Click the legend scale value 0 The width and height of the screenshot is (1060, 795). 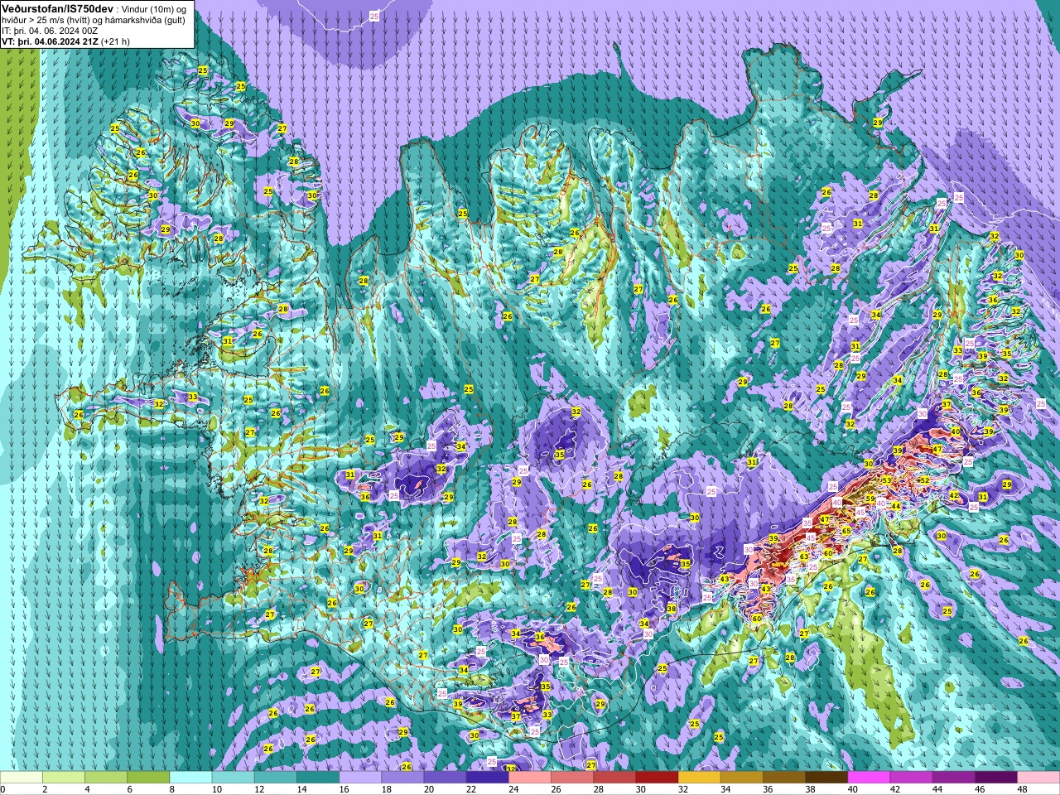click(2, 790)
